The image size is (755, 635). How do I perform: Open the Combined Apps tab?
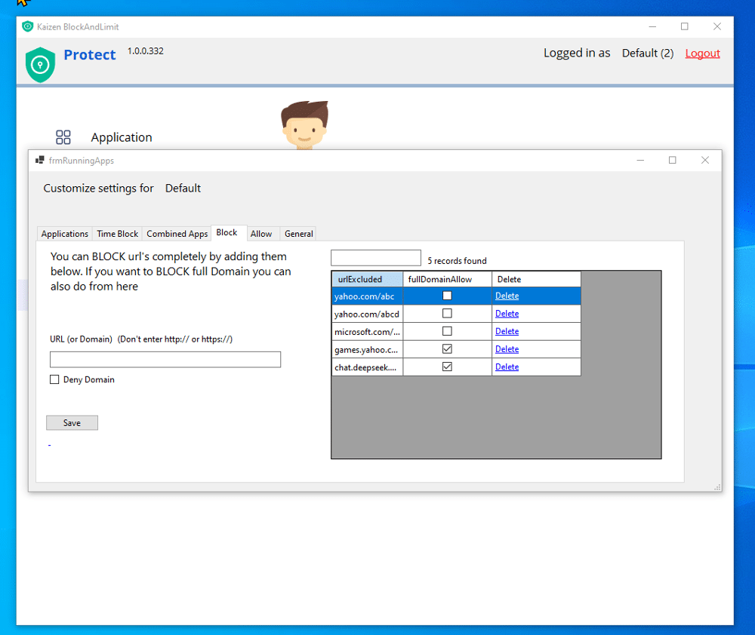point(177,234)
